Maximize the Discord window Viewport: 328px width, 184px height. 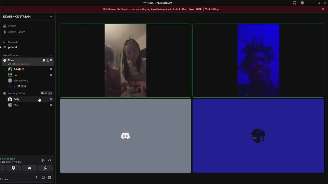click(319, 3)
